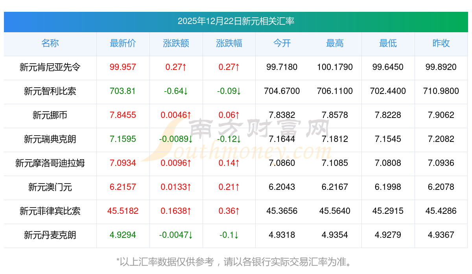The height and width of the screenshot is (274, 472).
Task: Click latest price 7.8455
Action: [x=123, y=115]
